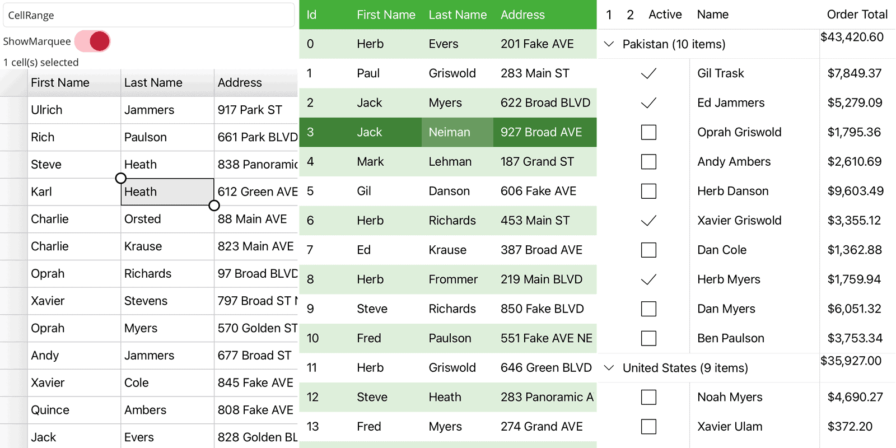Click the Quince first name cell
The image size is (896, 448).
(74, 410)
